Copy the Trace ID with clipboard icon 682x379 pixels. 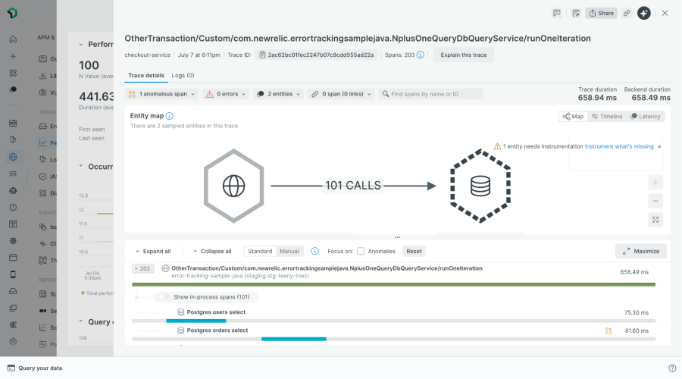262,55
